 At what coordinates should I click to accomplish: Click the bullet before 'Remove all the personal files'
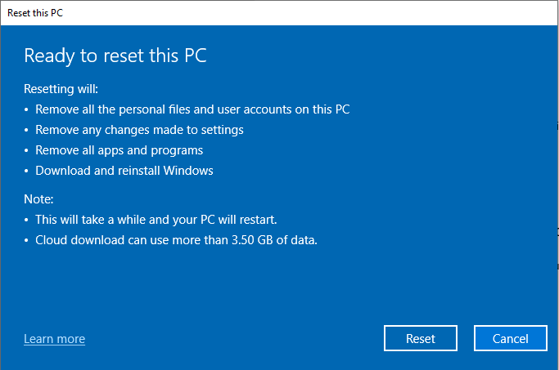(x=26, y=109)
